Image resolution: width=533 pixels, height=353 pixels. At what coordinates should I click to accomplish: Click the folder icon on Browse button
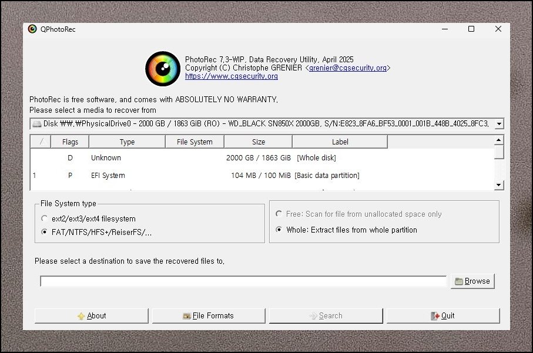(x=459, y=281)
